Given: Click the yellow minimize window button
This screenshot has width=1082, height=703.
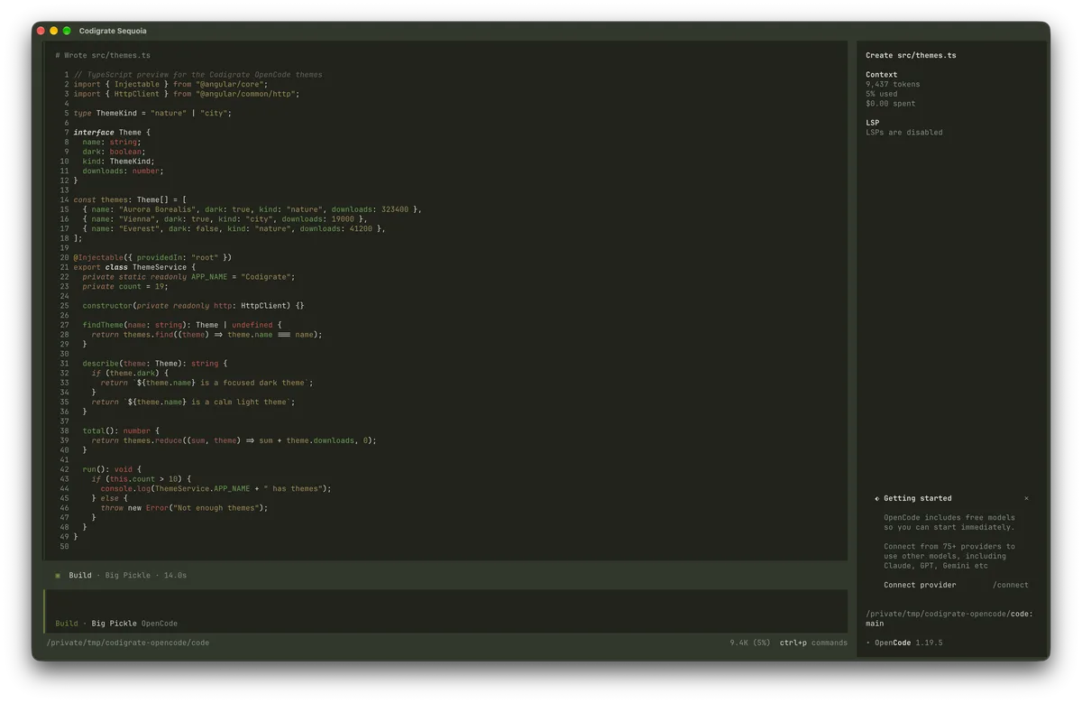Looking at the screenshot, I should pos(53,31).
